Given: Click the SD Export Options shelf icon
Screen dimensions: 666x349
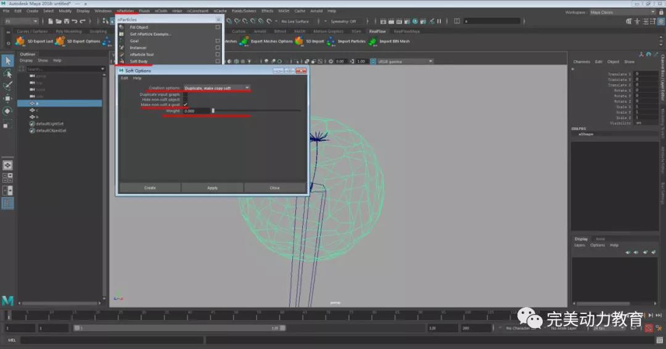Looking at the screenshot, I should click(60, 41).
